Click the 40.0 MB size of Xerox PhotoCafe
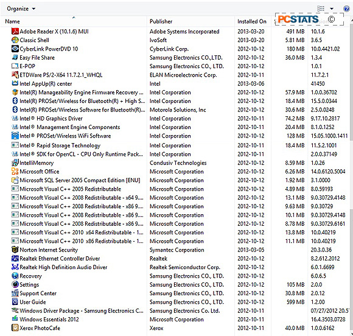 [x=295, y=328]
